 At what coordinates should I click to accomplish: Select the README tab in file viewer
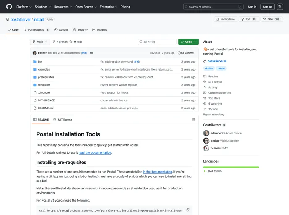(x=41, y=120)
